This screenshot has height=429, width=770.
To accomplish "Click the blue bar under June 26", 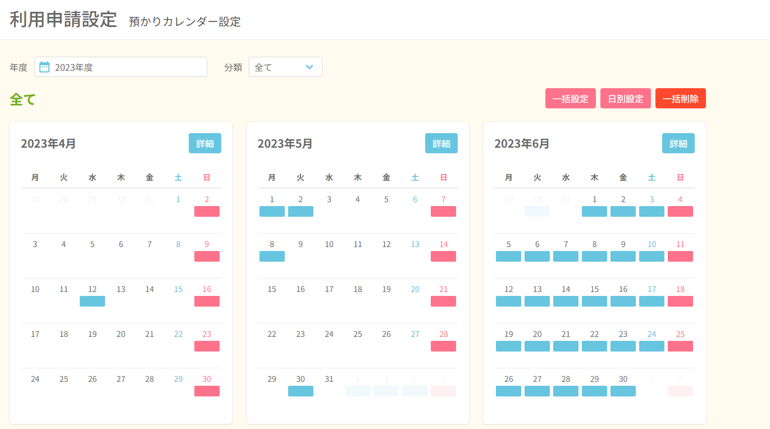I will [x=508, y=391].
